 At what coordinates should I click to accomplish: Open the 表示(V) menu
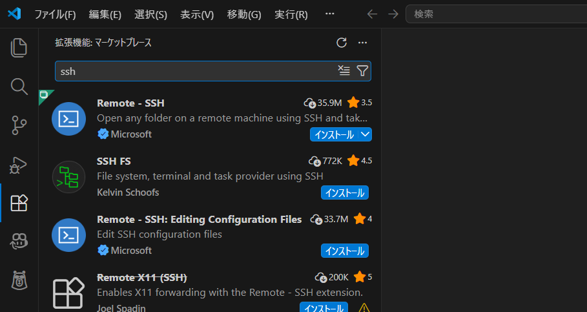tap(197, 14)
